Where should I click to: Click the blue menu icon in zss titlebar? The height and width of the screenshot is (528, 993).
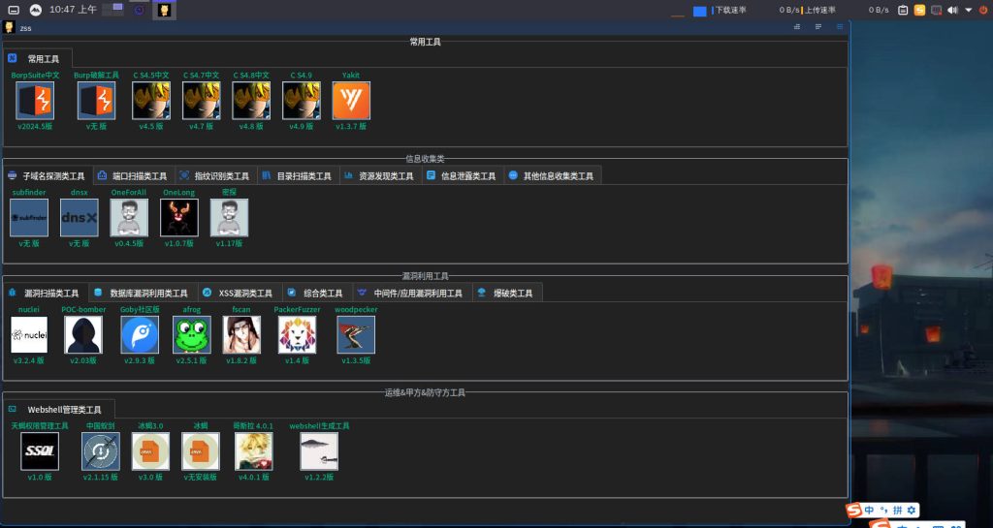tap(840, 27)
